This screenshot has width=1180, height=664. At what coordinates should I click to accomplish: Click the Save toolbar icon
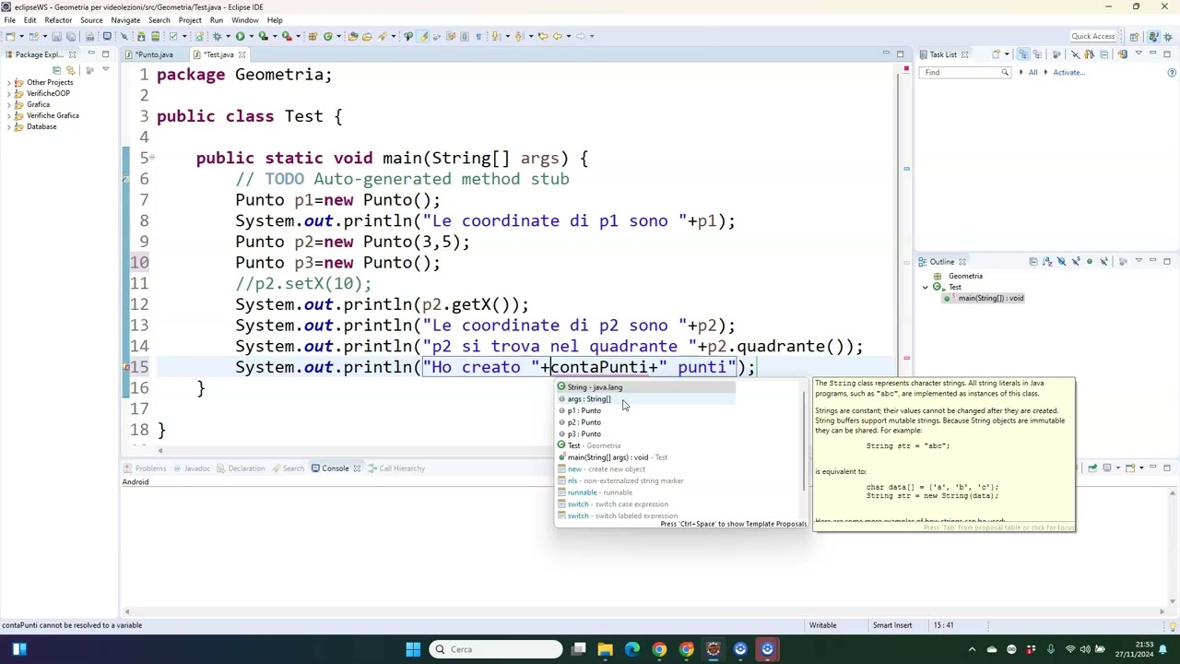(x=57, y=36)
